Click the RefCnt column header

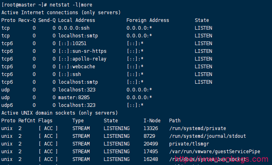click(x=27, y=120)
